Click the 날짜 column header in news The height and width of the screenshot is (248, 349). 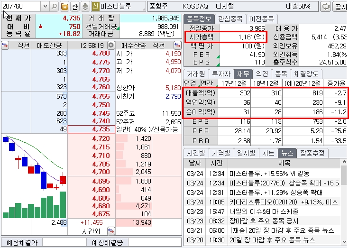pyautogui.click(x=195, y=163)
